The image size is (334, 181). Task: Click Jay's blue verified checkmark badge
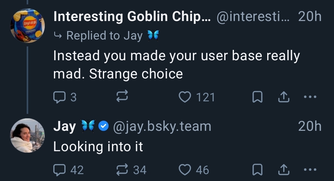tap(104, 126)
